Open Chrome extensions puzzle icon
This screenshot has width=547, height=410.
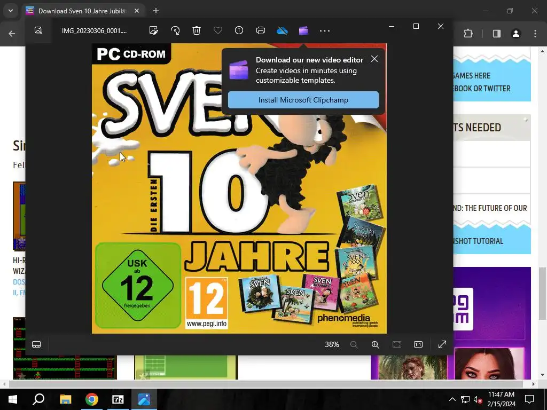point(468,34)
